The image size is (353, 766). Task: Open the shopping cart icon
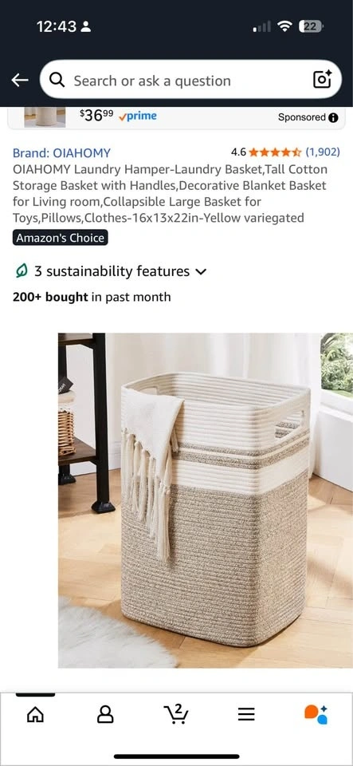point(175,713)
